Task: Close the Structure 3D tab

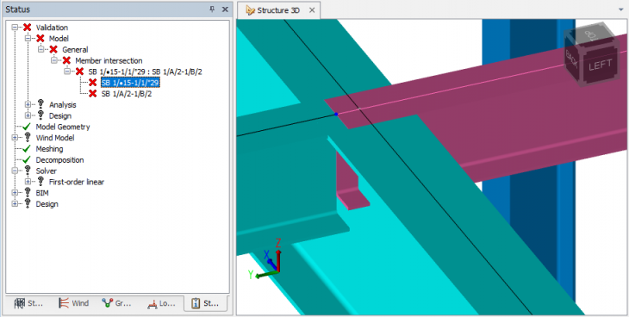Action: point(312,10)
